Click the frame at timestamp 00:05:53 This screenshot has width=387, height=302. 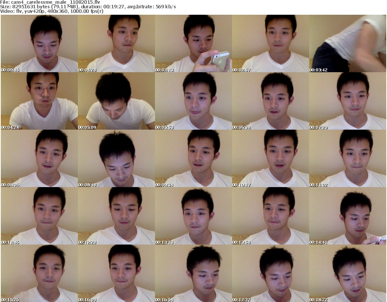(193, 101)
